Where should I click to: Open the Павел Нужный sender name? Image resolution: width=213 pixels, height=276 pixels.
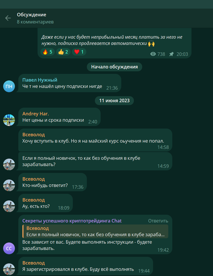tap(40, 80)
